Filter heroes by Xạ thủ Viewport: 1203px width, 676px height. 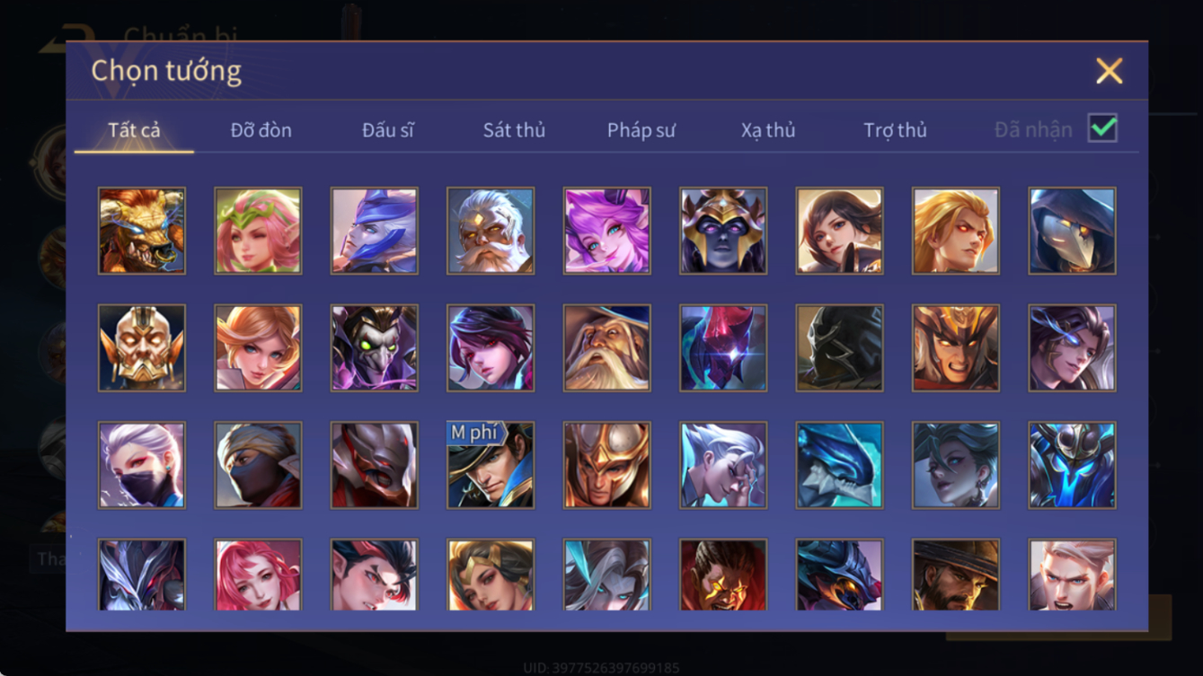[768, 130]
